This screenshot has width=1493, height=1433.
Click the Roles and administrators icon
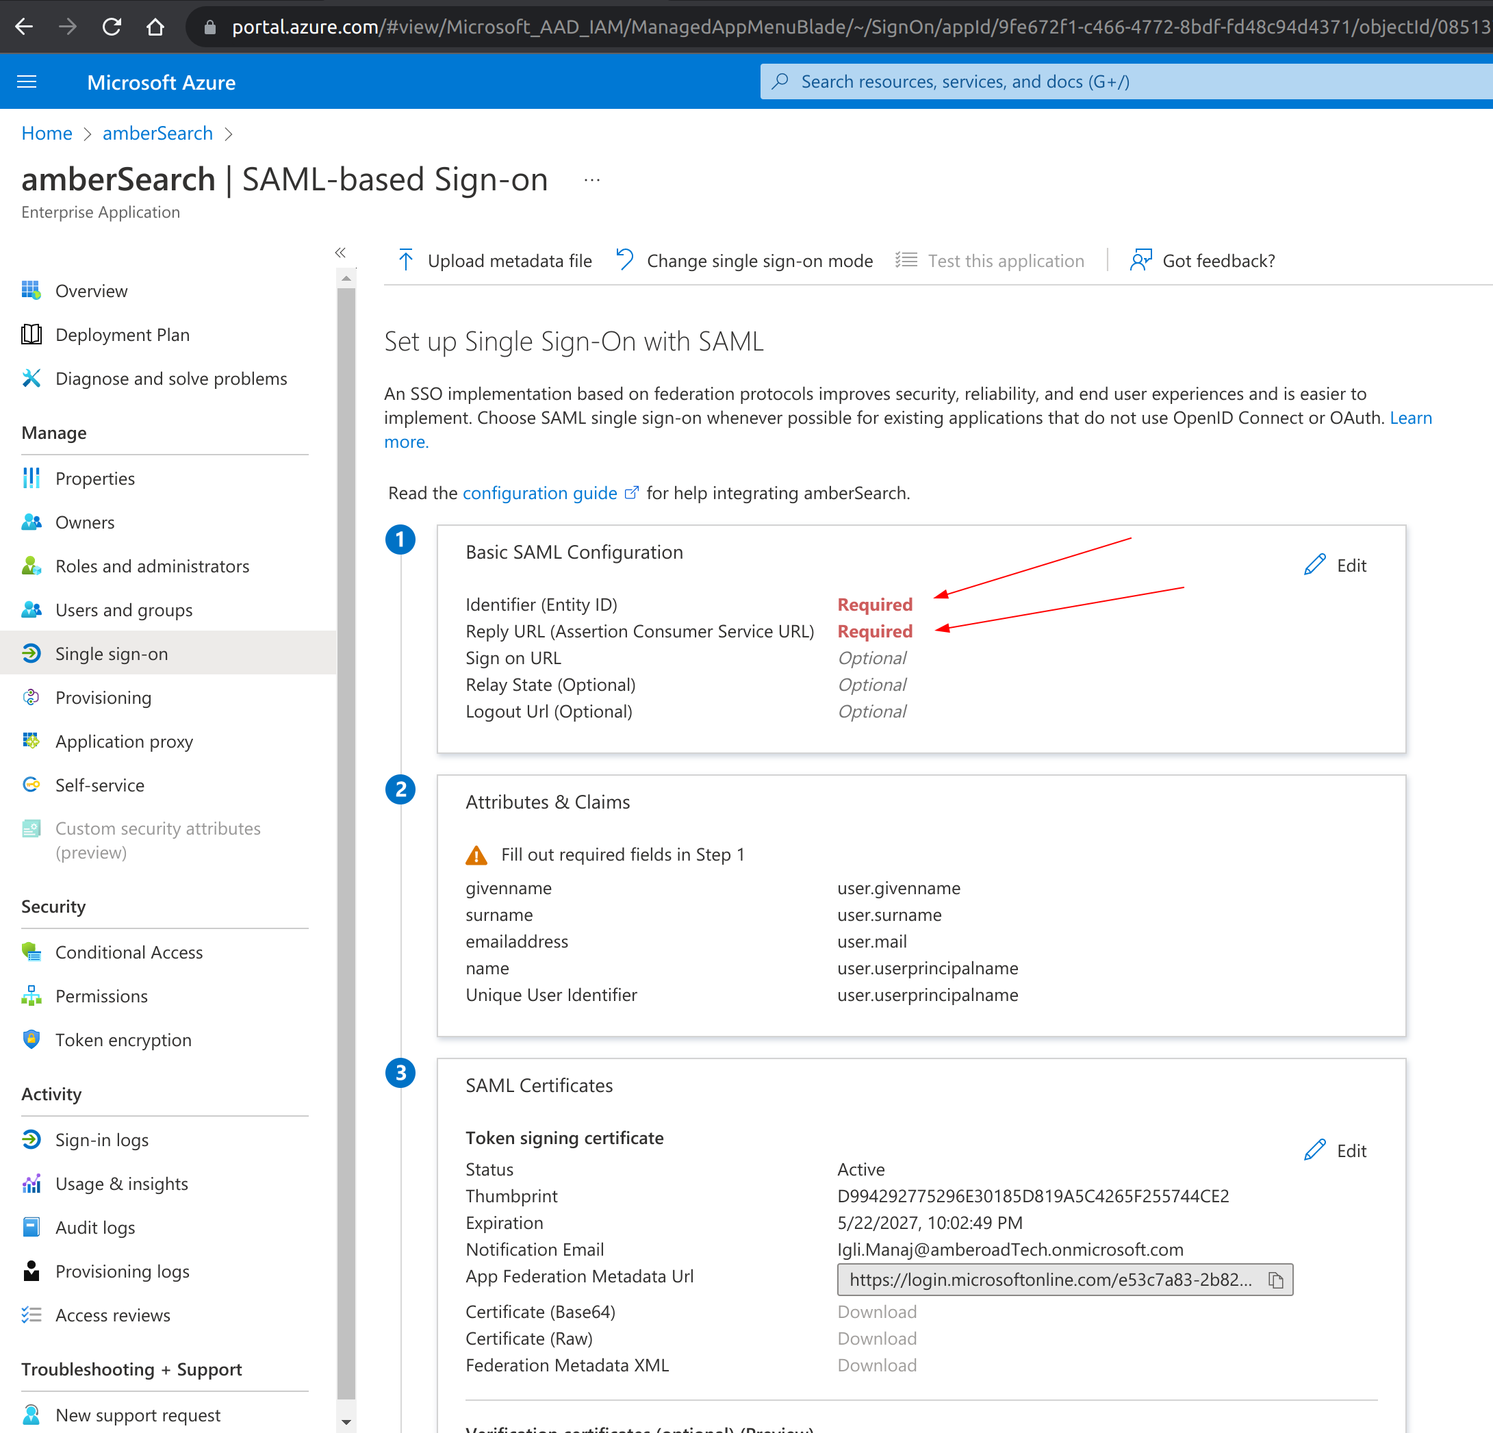click(x=31, y=566)
